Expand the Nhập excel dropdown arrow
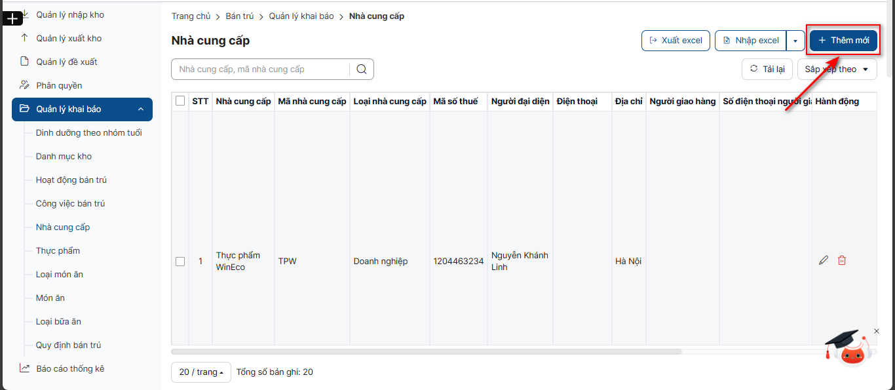This screenshot has height=390, width=895. 795,41
